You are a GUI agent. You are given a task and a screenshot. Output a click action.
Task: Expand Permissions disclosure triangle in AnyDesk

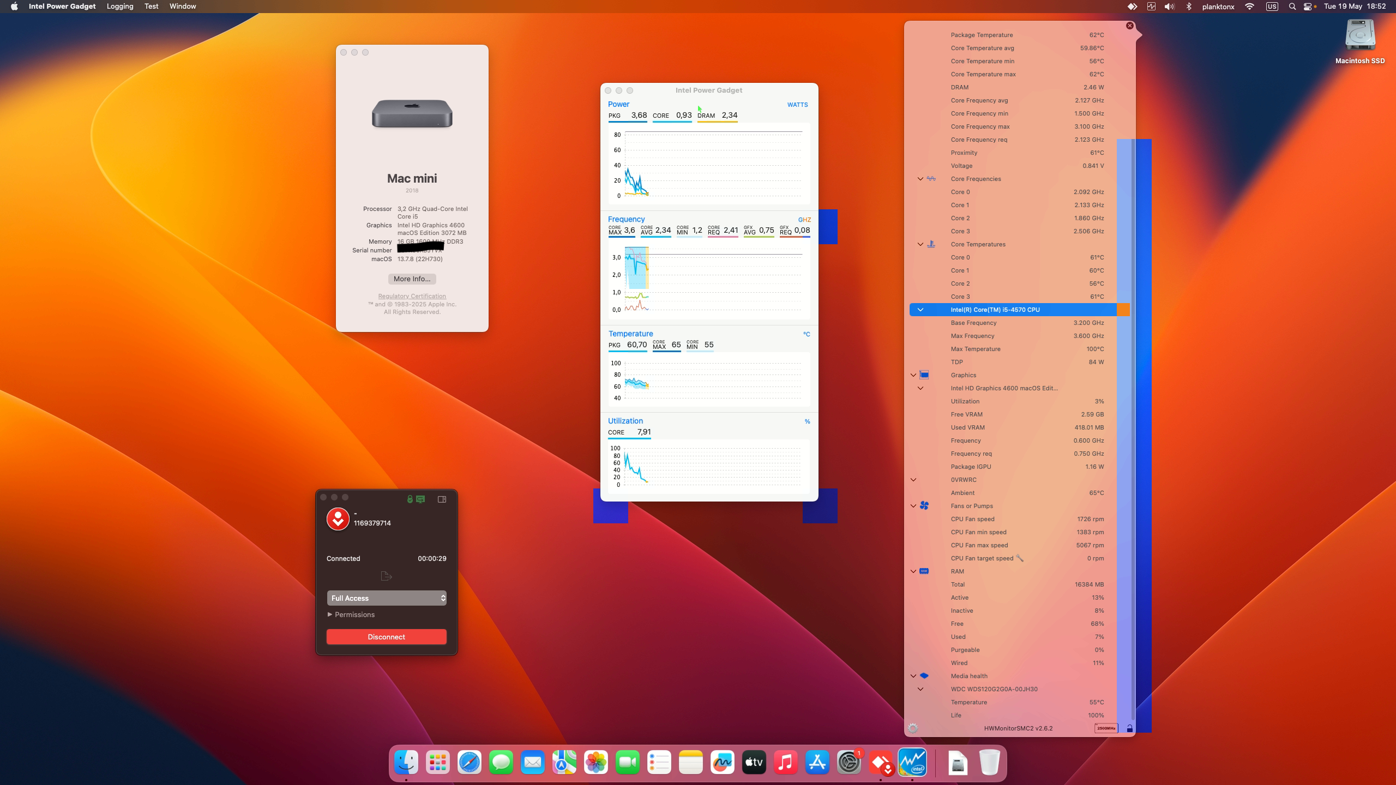click(x=330, y=614)
